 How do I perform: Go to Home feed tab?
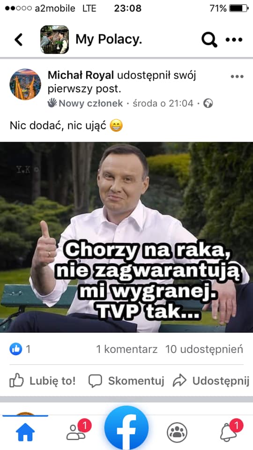click(x=25, y=432)
